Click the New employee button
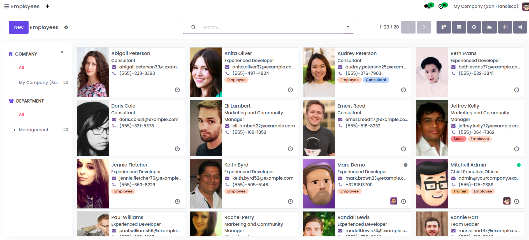 click(x=19, y=27)
